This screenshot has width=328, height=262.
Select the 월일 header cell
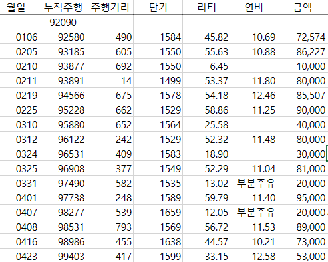(19, 7)
